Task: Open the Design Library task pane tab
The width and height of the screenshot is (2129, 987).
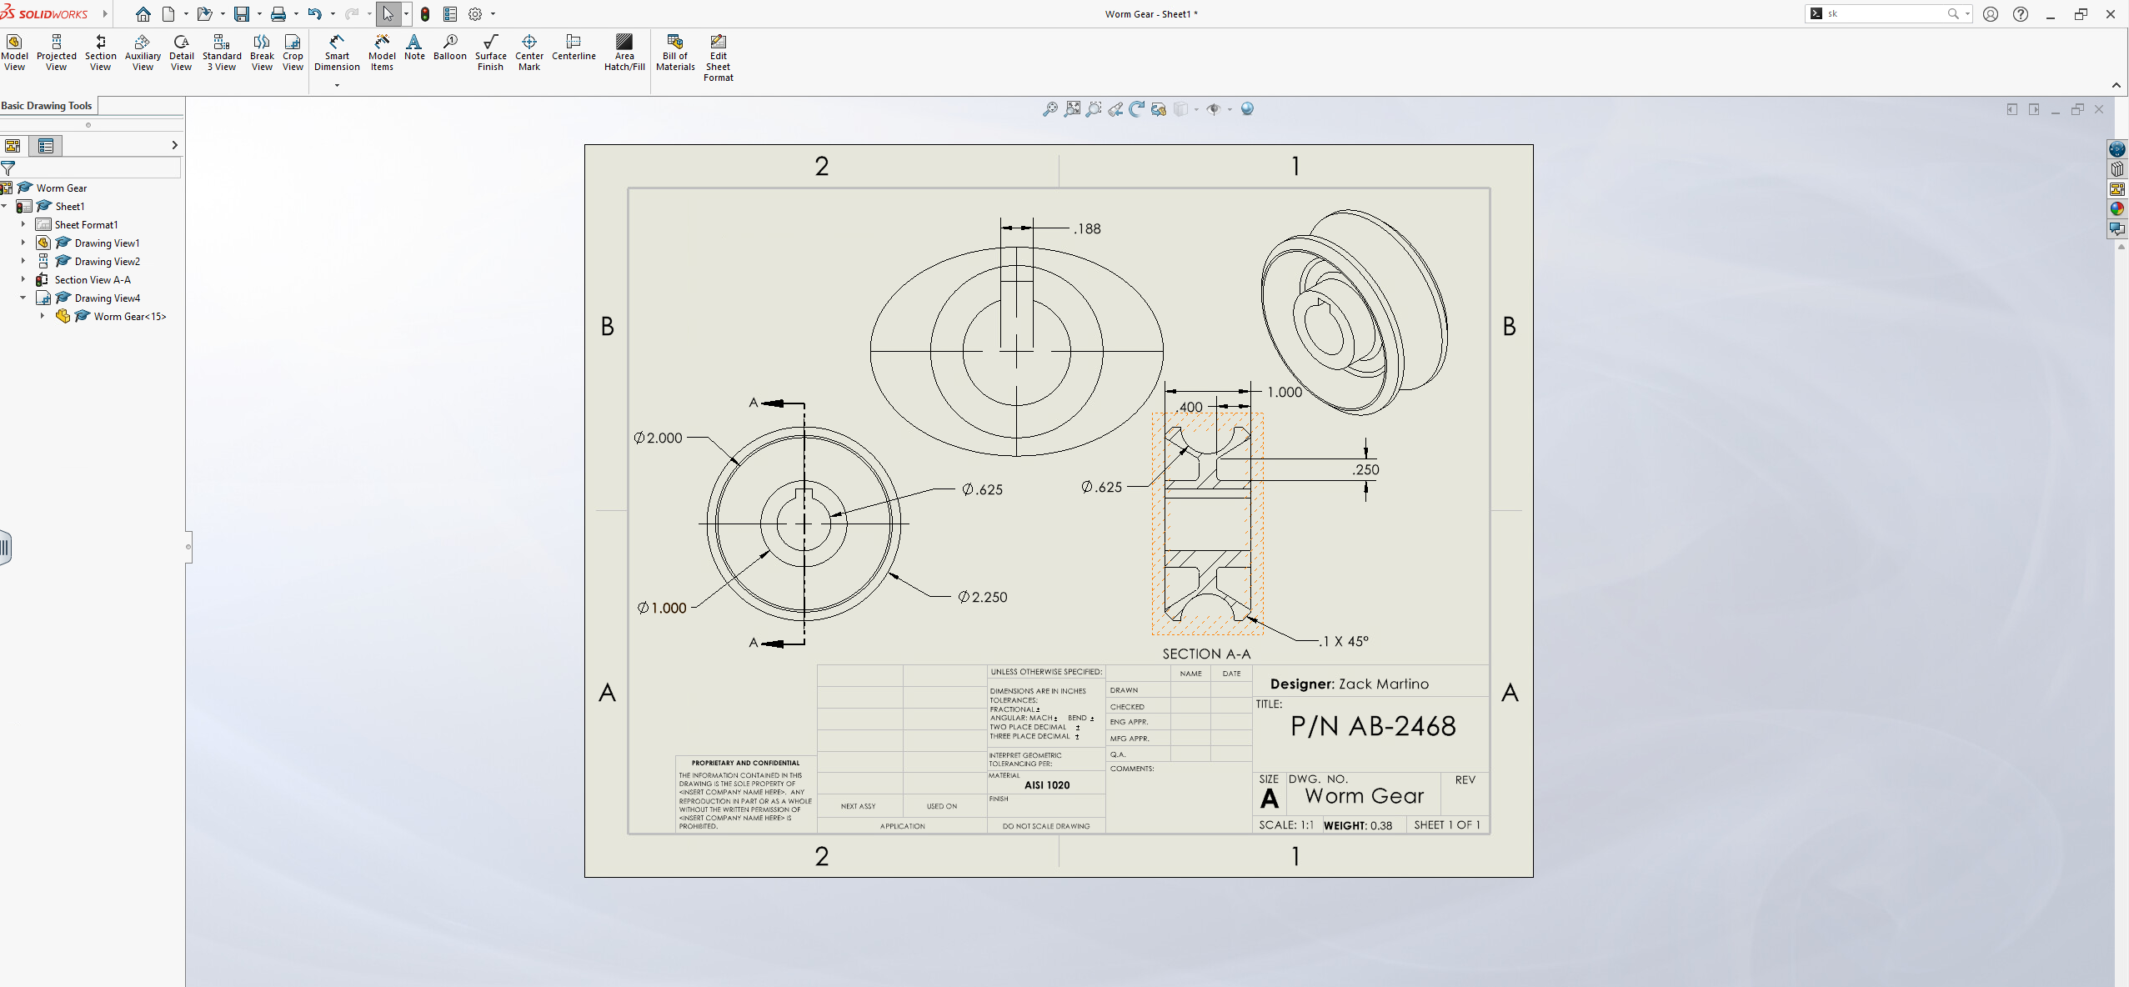Action: (x=2117, y=169)
